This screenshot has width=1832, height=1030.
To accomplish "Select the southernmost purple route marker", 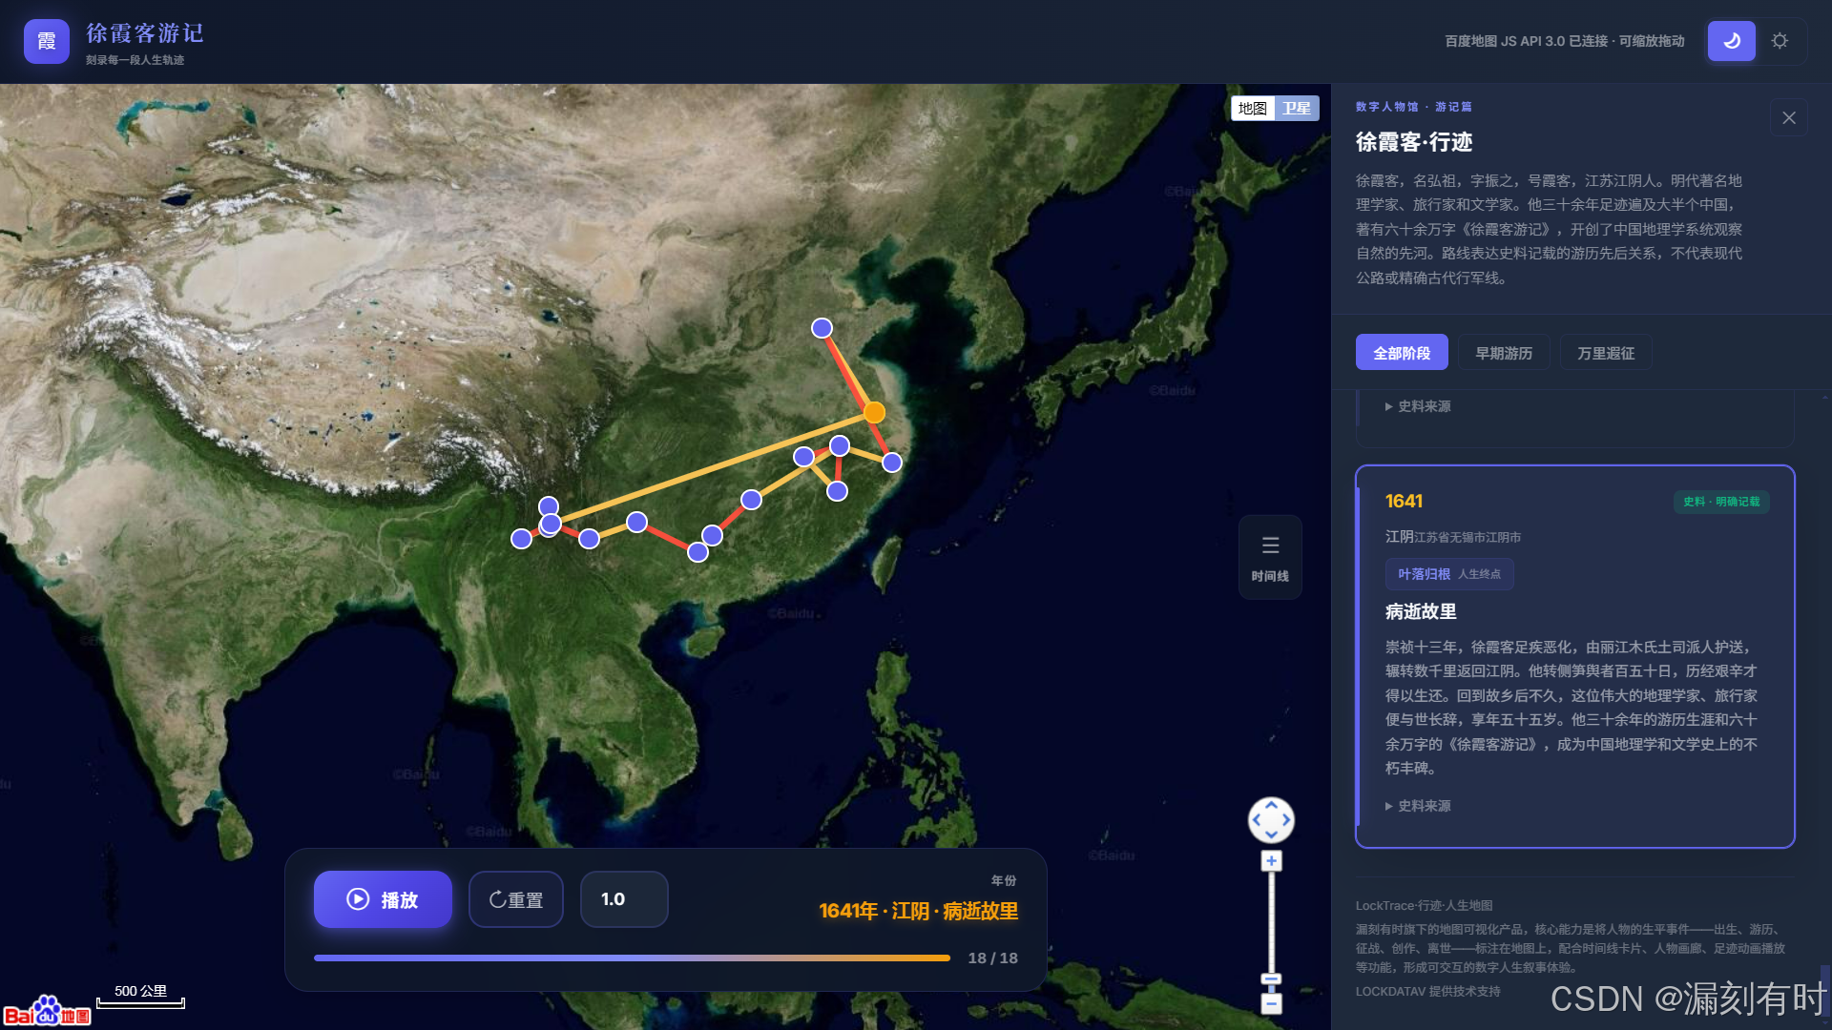I will [x=697, y=552].
